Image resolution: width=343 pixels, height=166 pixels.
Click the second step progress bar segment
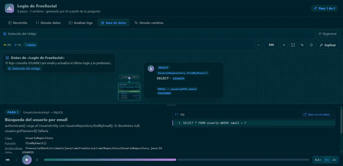point(243,160)
